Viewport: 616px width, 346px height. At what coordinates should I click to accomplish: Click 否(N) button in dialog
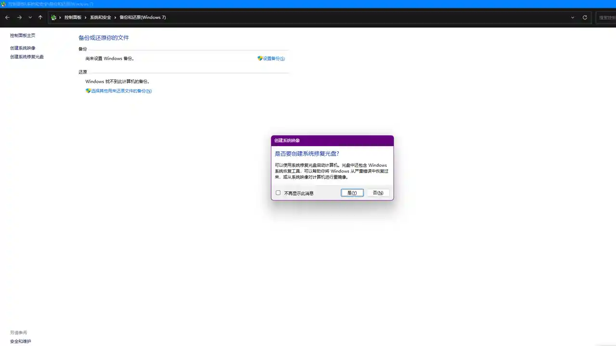[378, 193]
